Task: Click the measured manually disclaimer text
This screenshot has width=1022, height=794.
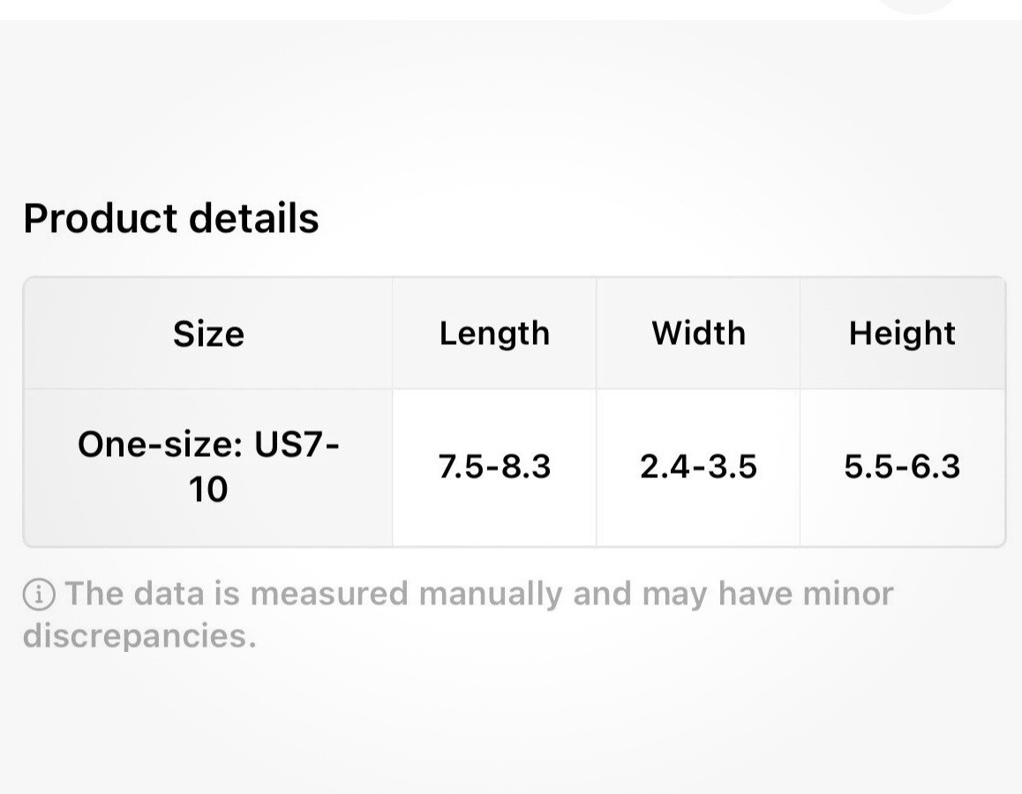Action: coord(458,614)
